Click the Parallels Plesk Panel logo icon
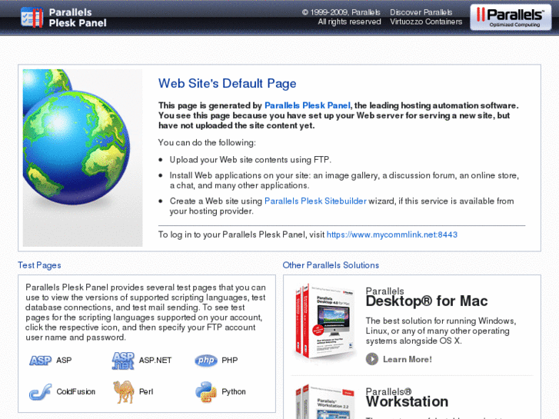This screenshot has width=559, height=419. pyautogui.click(x=32, y=18)
